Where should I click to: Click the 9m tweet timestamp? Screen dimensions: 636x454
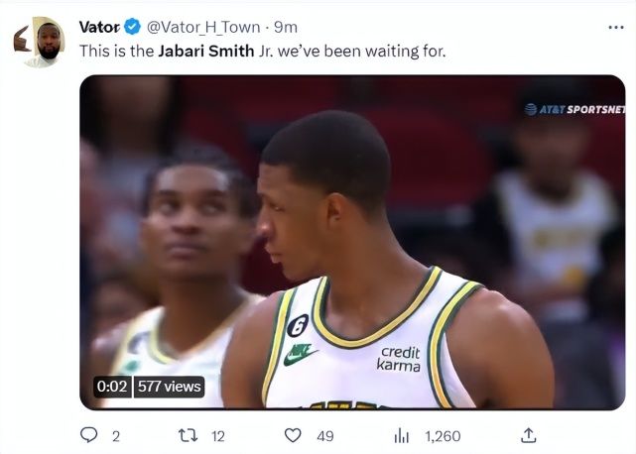pos(286,27)
